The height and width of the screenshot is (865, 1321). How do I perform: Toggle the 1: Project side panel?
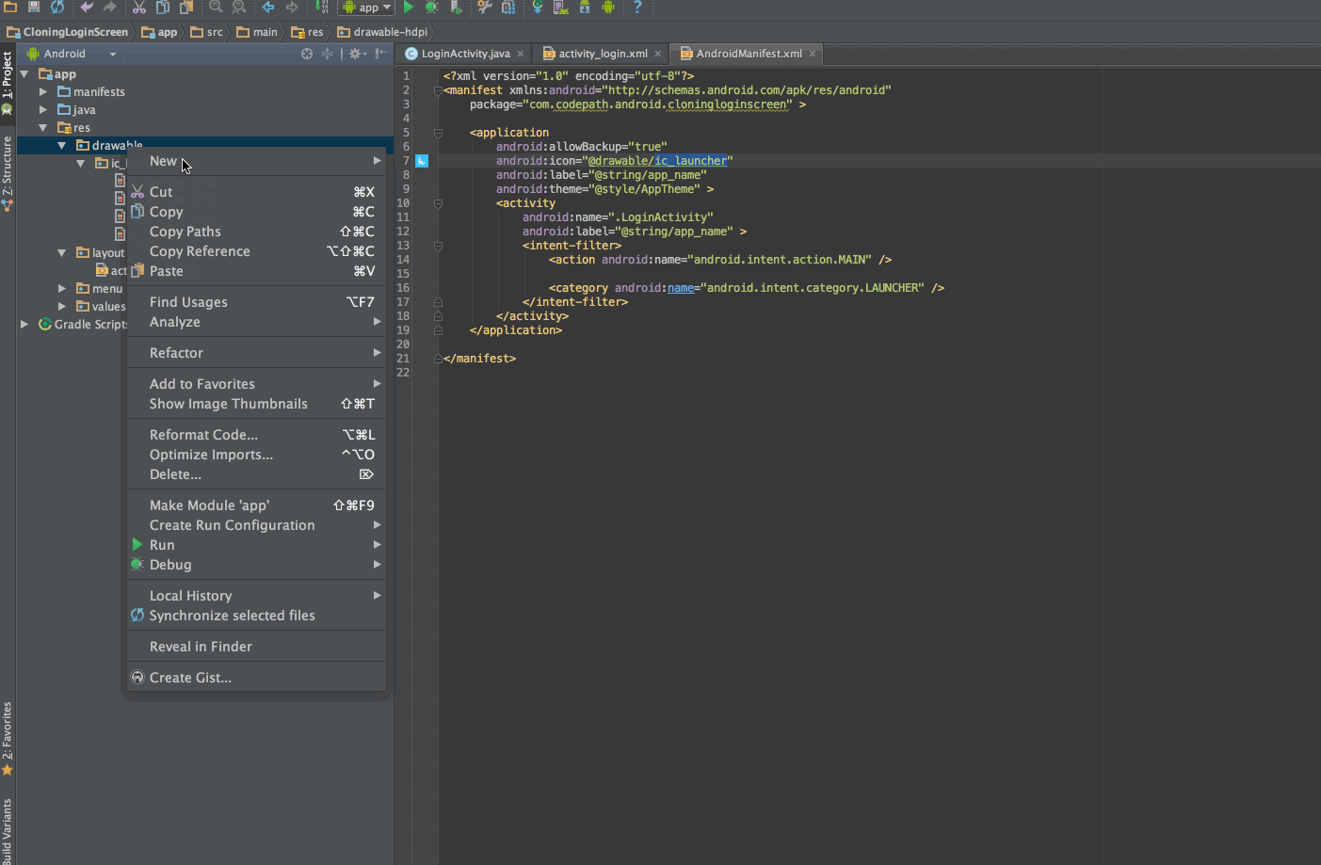[x=8, y=75]
